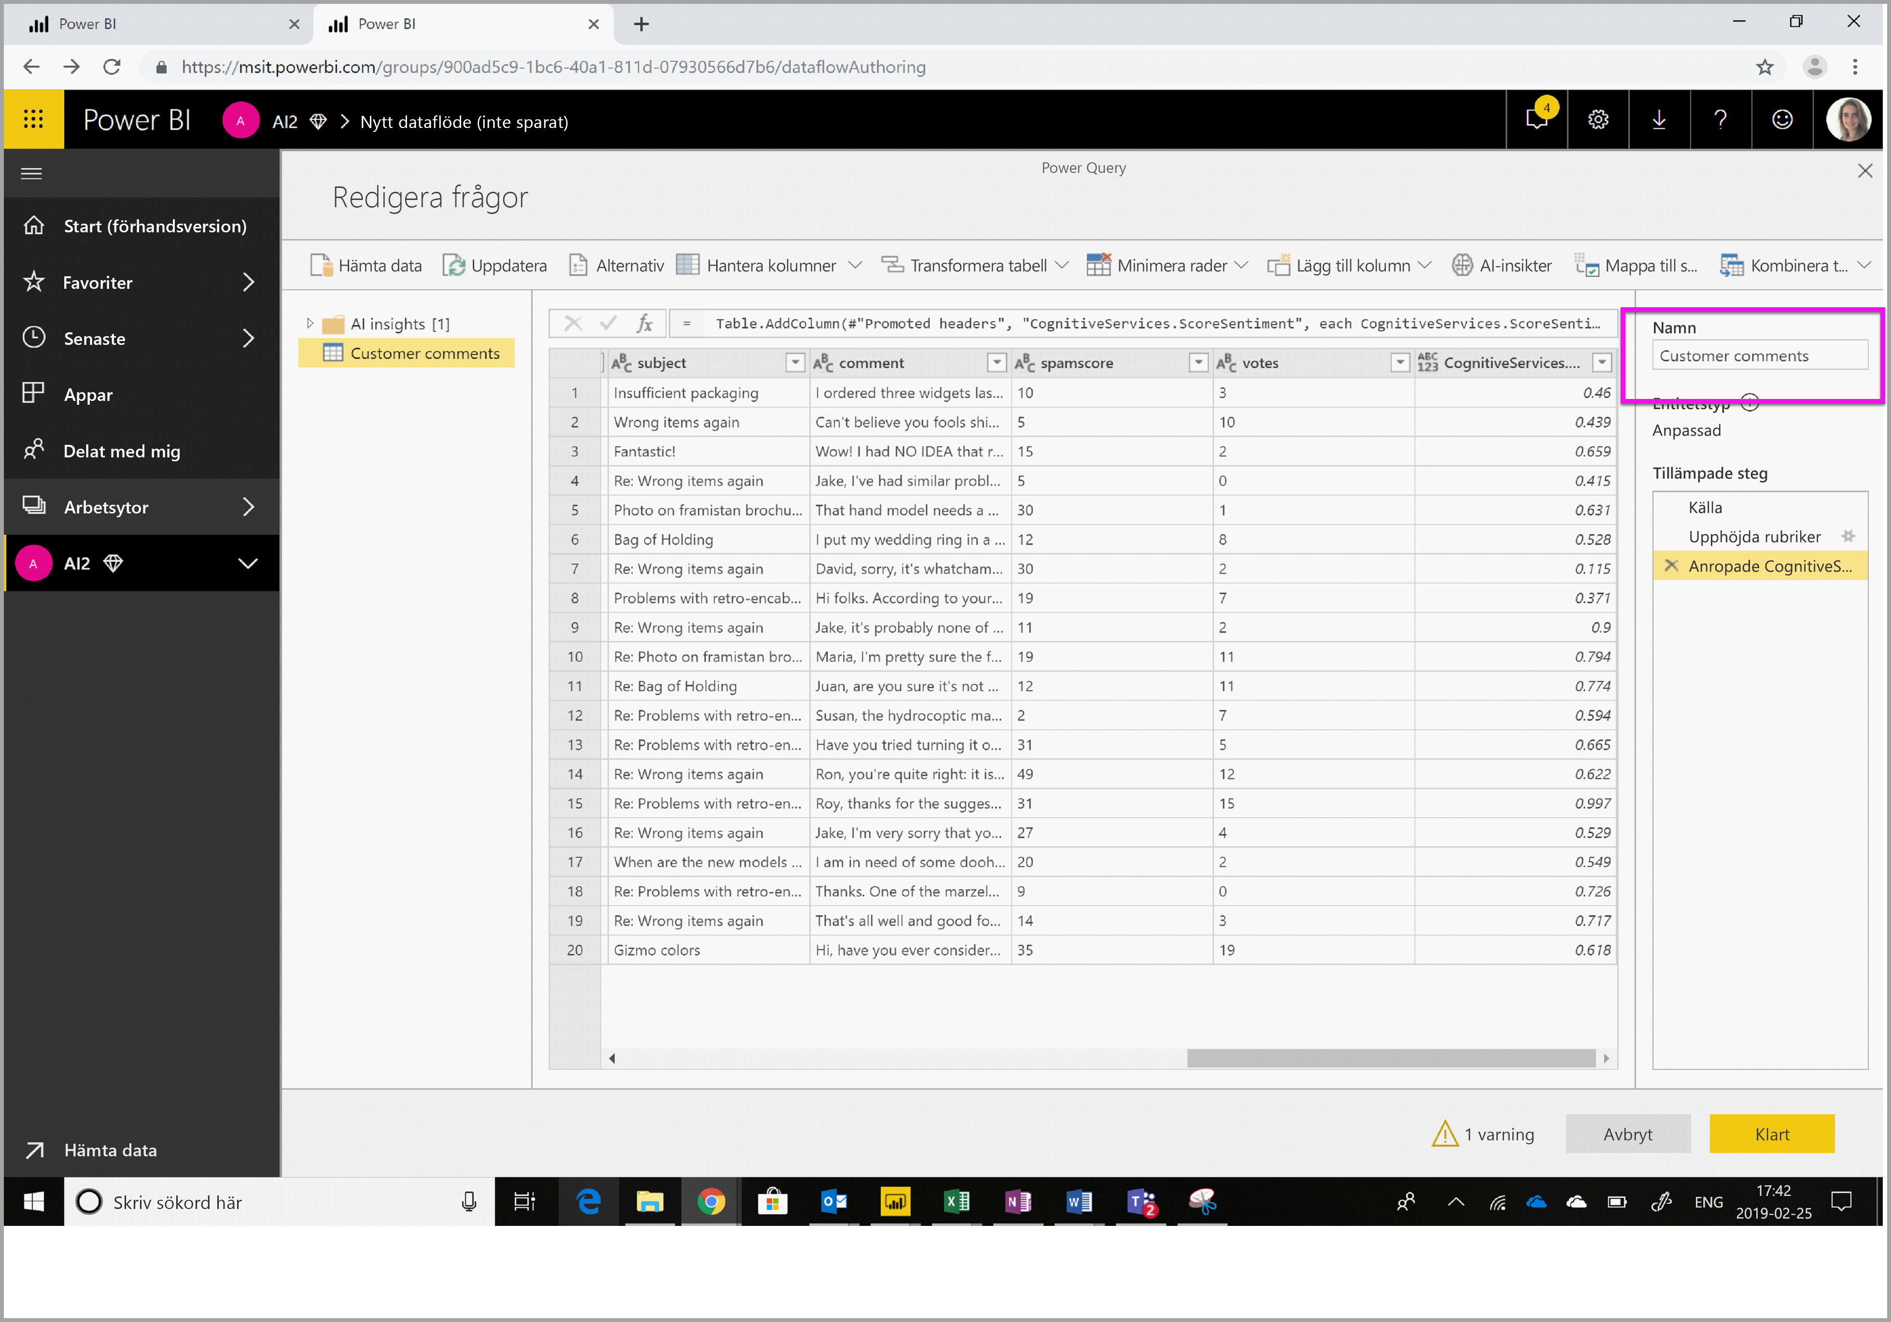Cancel the formula edit X icon
The width and height of the screenshot is (1891, 1322).
pyautogui.click(x=573, y=324)
